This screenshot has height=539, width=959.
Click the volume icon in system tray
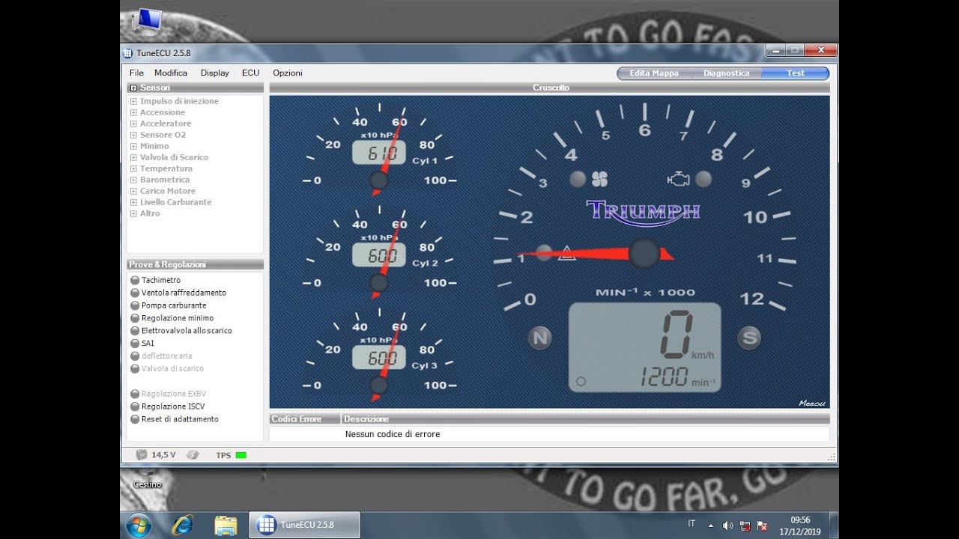pos(727,526)
